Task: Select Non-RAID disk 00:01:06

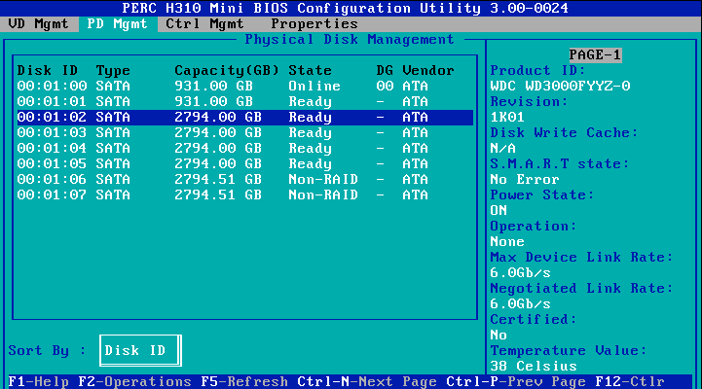Action: [x=243, y=180]
